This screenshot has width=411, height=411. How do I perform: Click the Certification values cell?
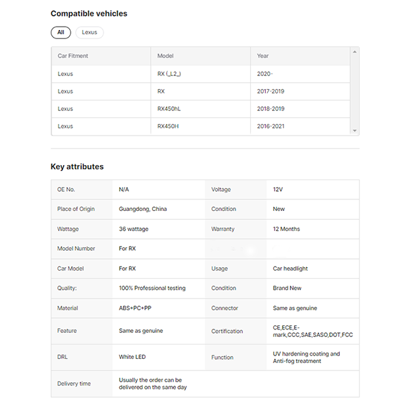tap(311, 332)
